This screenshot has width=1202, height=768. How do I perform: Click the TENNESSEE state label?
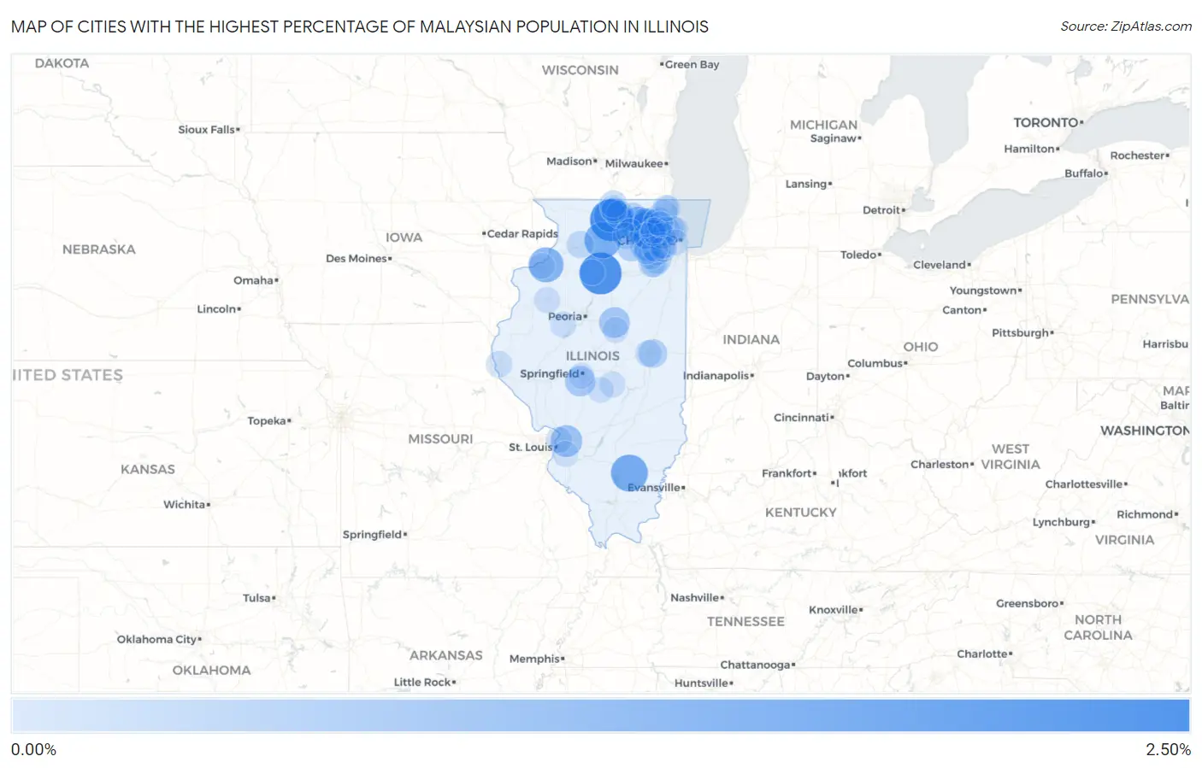[x=745, y=621]
